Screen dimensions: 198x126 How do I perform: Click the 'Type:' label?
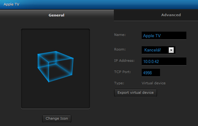(119, 83)
